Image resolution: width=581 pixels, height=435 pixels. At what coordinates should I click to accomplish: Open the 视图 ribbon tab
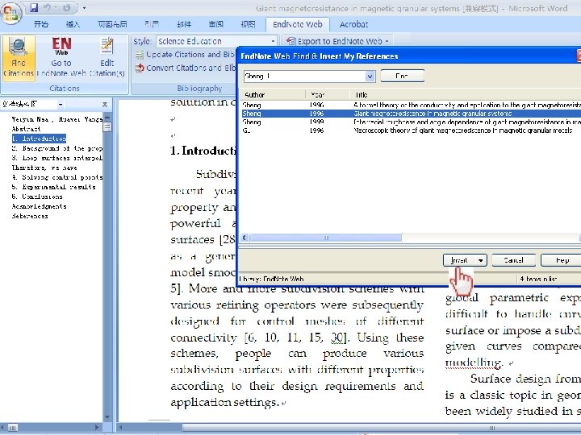pos(248,24)
